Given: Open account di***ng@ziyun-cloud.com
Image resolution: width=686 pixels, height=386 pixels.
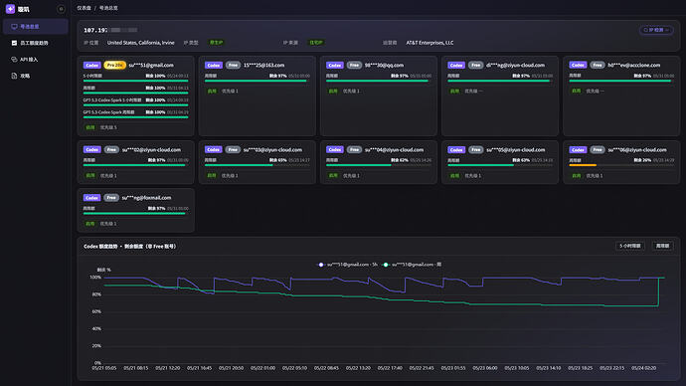Looking at the screenshot, I should click(515, 66).
